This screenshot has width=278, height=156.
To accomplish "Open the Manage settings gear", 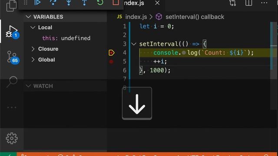I will pyautogui.click(x=12, y=138).
